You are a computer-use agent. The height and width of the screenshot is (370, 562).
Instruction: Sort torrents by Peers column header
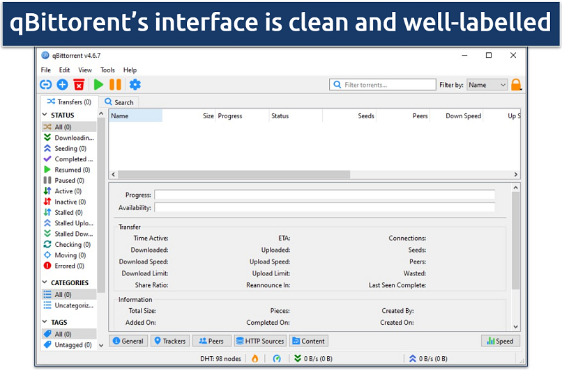tap(403, 116)
